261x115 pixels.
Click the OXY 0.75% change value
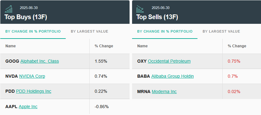coord(234,61)
